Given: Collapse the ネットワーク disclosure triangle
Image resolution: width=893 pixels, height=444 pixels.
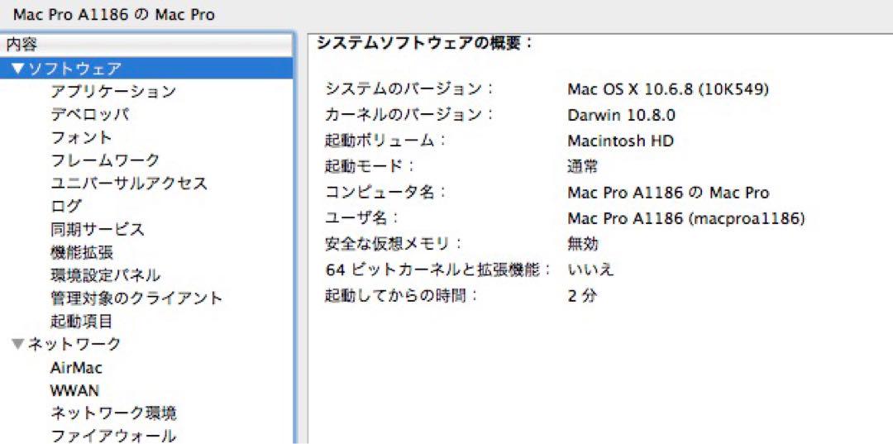Looking at the screenshot, I should coord(18,344).
